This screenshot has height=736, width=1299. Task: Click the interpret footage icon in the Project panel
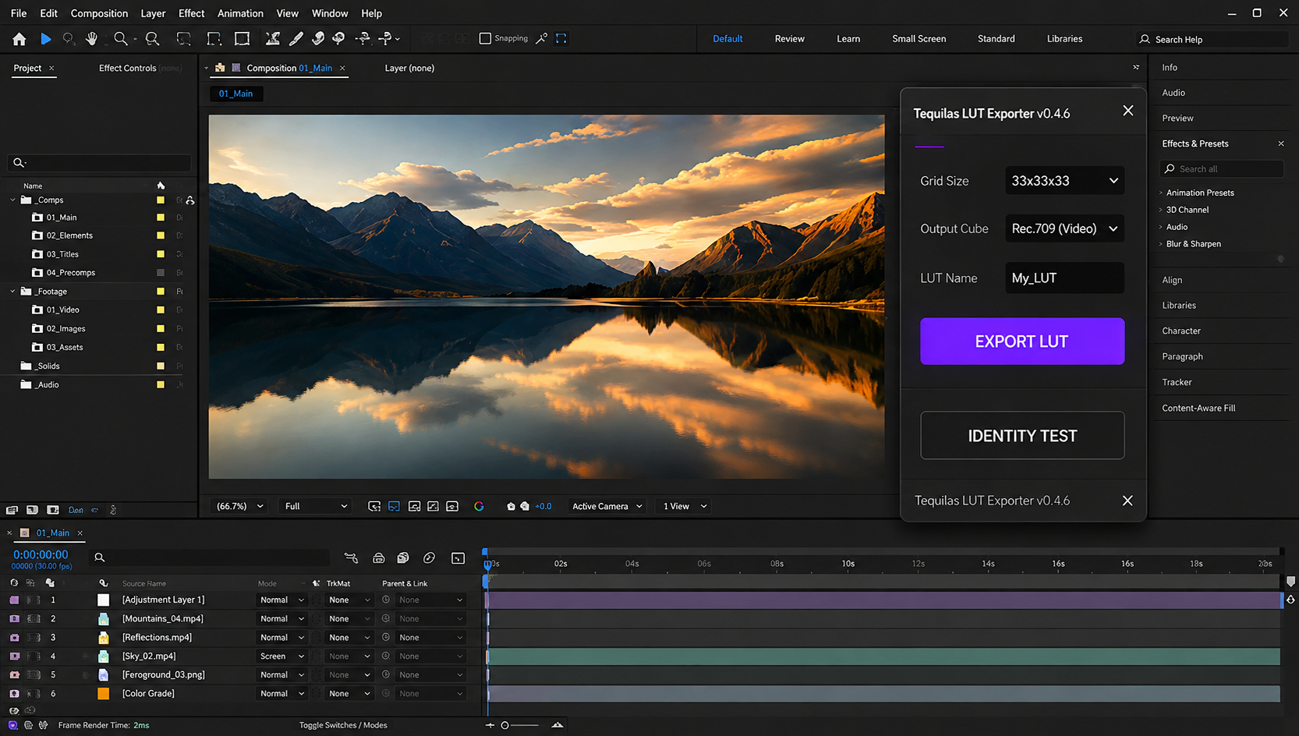12,510
